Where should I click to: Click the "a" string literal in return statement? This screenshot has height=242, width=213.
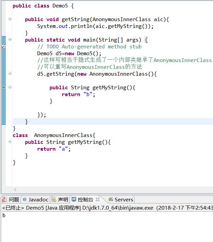click(63, 149)
